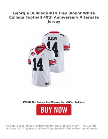Click 'Hurry! Offers End Soon!' text
The image size is (108, 139).
pos(73,102)
